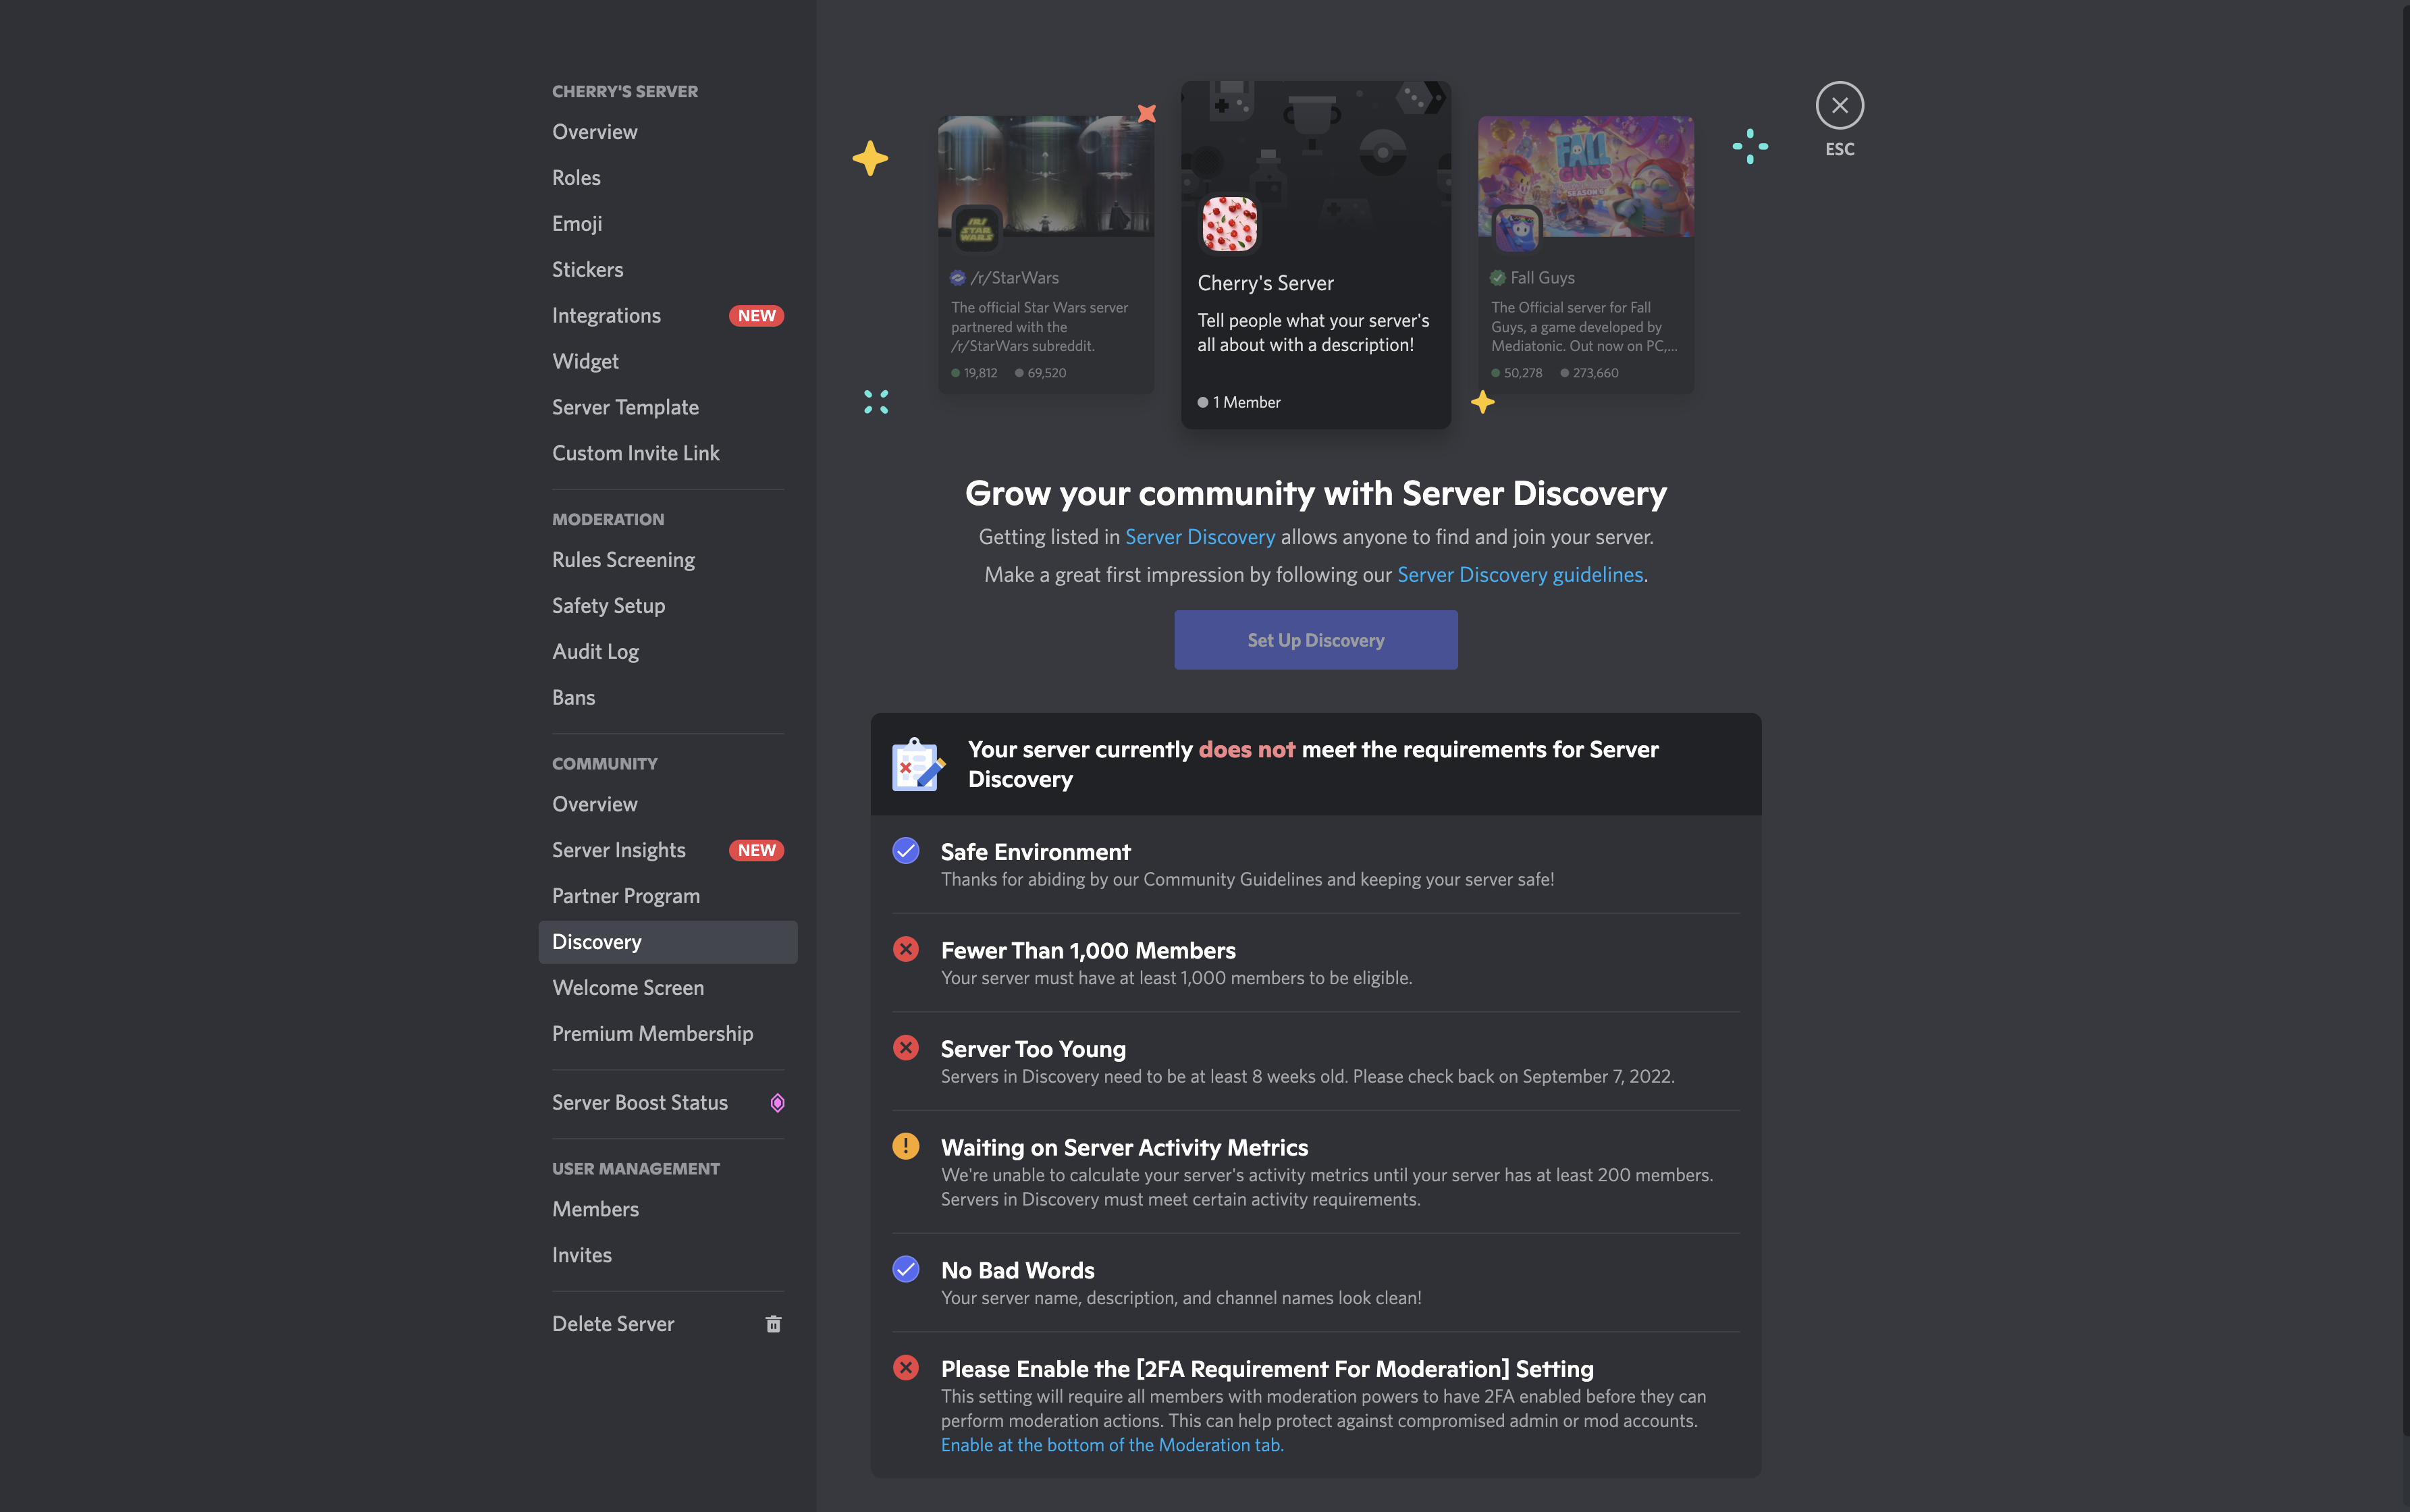Image resolution: width=2410 pixels, height=1512 pixels.
Task: Click the Waiting on Server Activity warning icon
Action: click(x=905, y=1146)
